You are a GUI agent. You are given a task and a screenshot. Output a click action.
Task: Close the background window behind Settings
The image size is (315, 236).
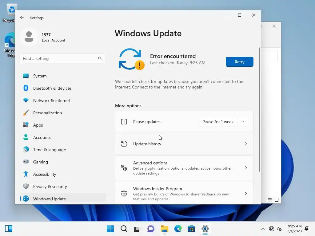274,26
